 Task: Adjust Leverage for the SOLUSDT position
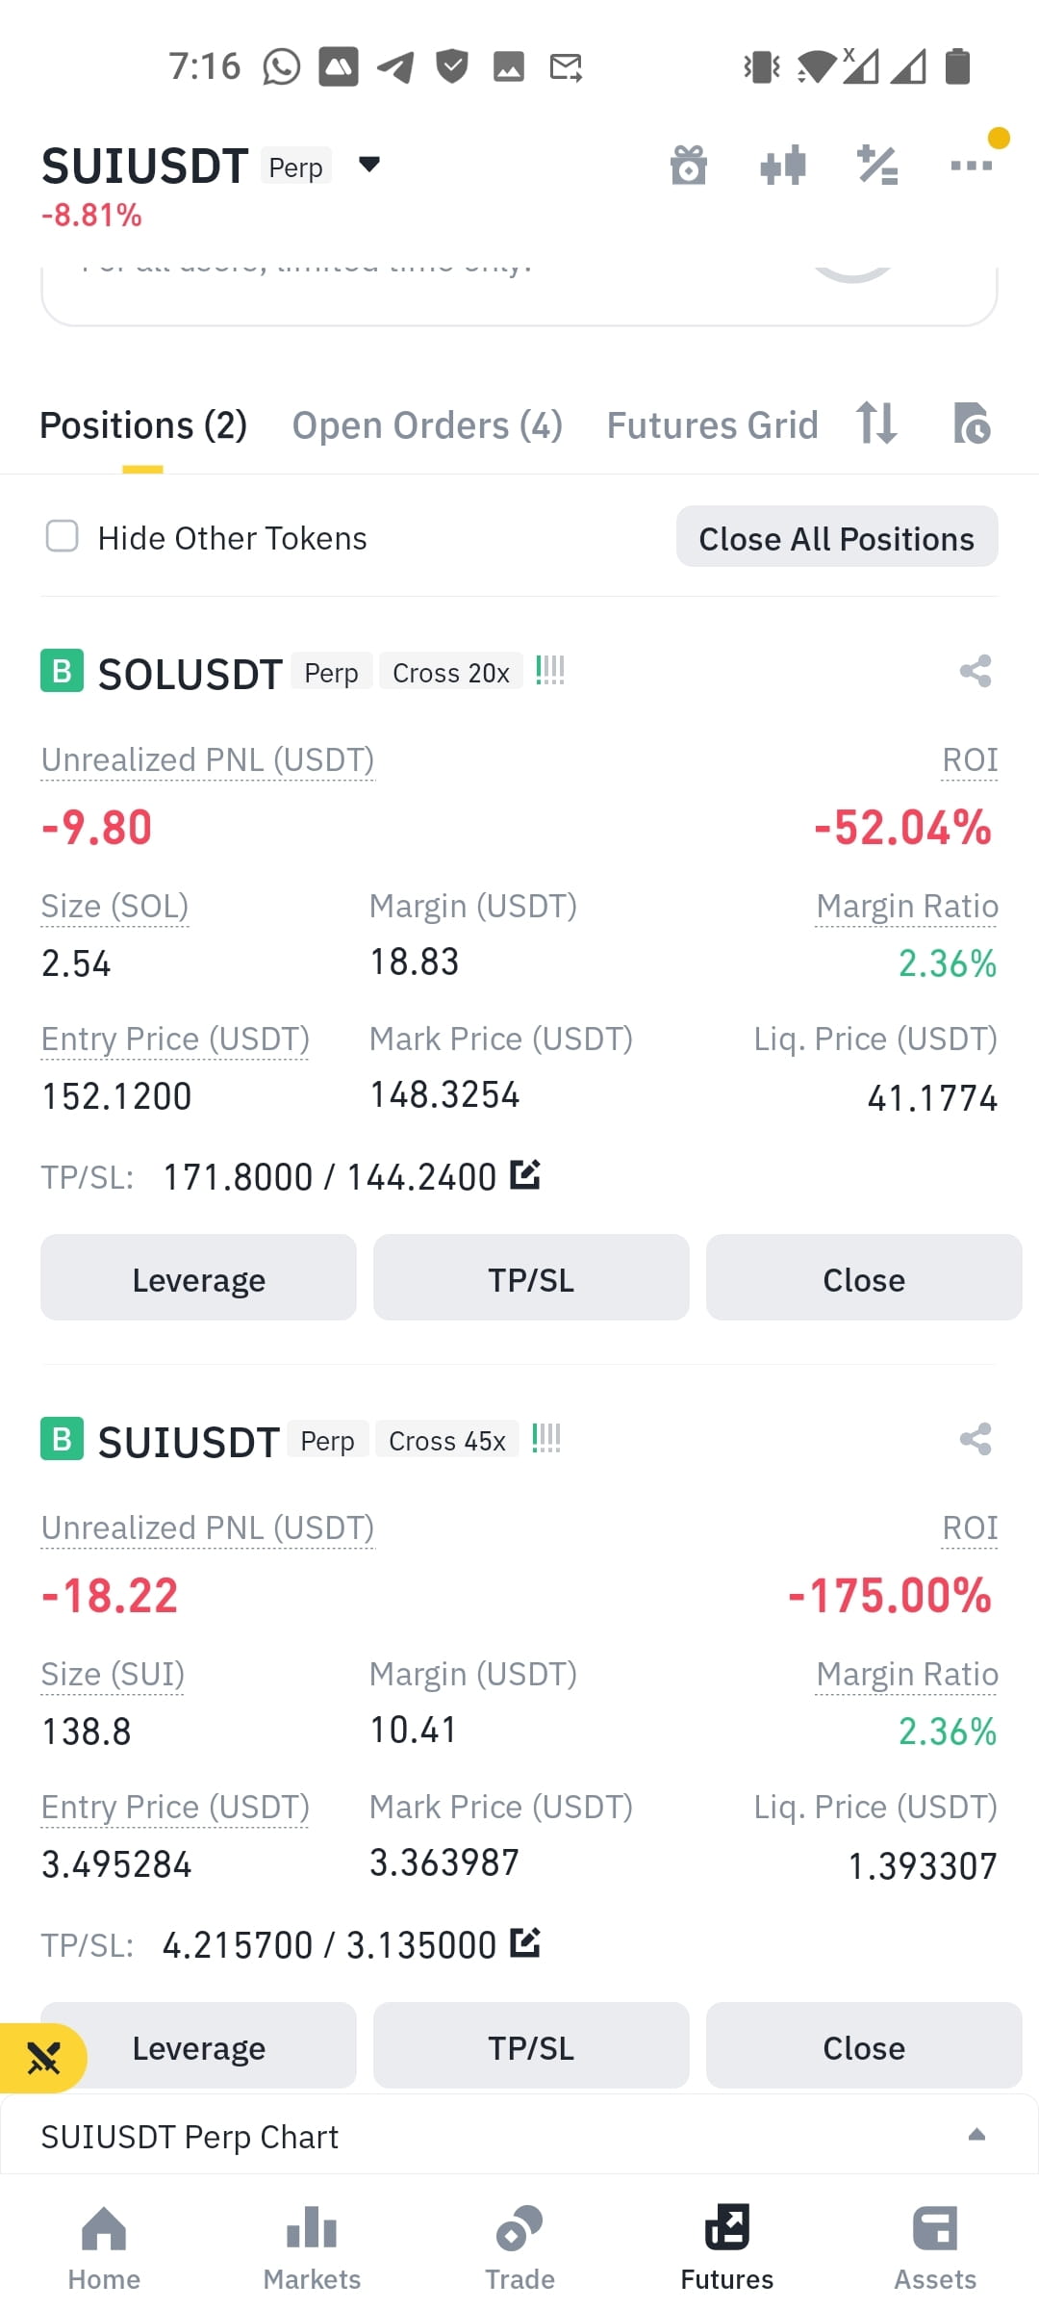pyautogui.click(x=198, y=1278)
